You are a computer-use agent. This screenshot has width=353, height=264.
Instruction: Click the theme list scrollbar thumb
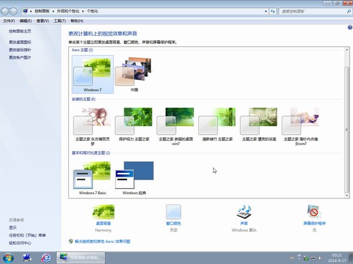pos(347,130)
